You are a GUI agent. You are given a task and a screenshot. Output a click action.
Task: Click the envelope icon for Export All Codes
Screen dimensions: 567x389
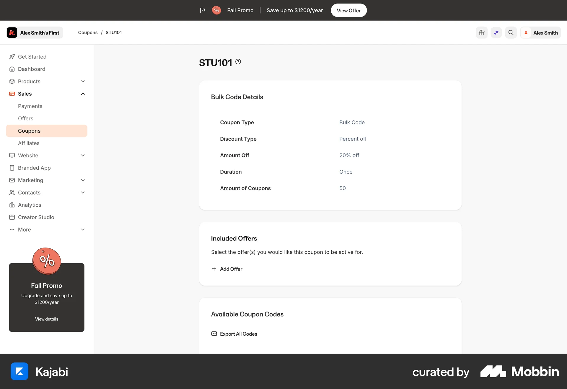[214, 334]
